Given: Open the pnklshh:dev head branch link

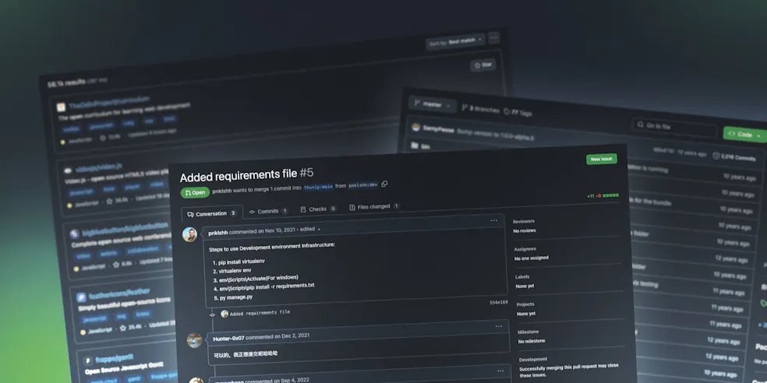Looking at the screenshot, I should (x=362, y=185).
